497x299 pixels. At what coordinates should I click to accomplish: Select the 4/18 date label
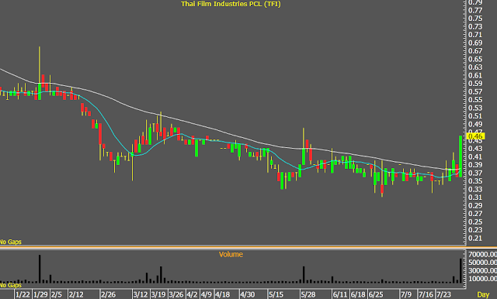coord(223,294)
